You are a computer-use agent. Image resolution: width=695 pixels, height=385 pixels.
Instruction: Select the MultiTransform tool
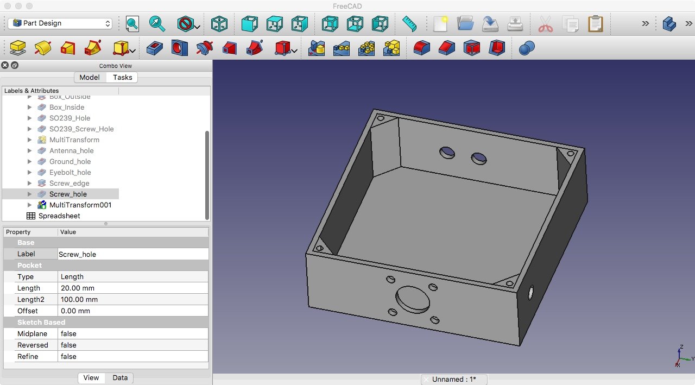point(391,48)
